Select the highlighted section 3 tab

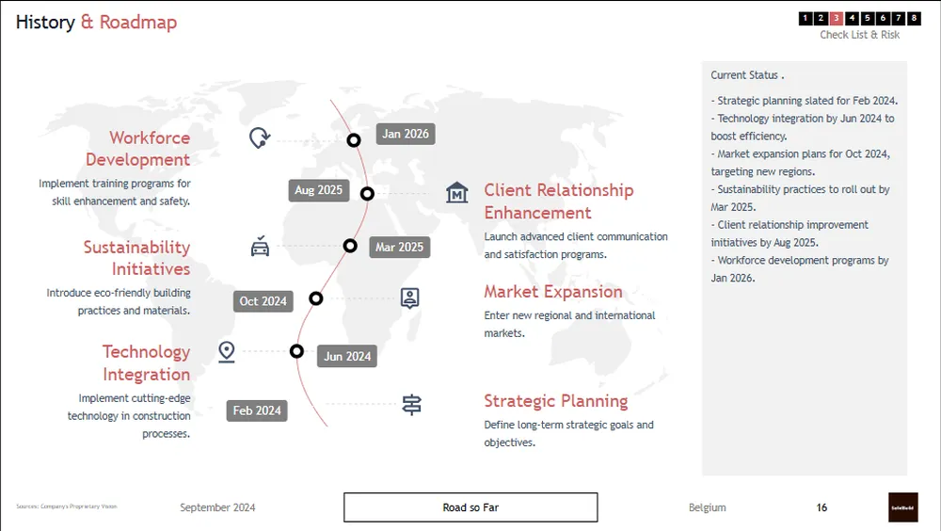[x=837, y=18]
